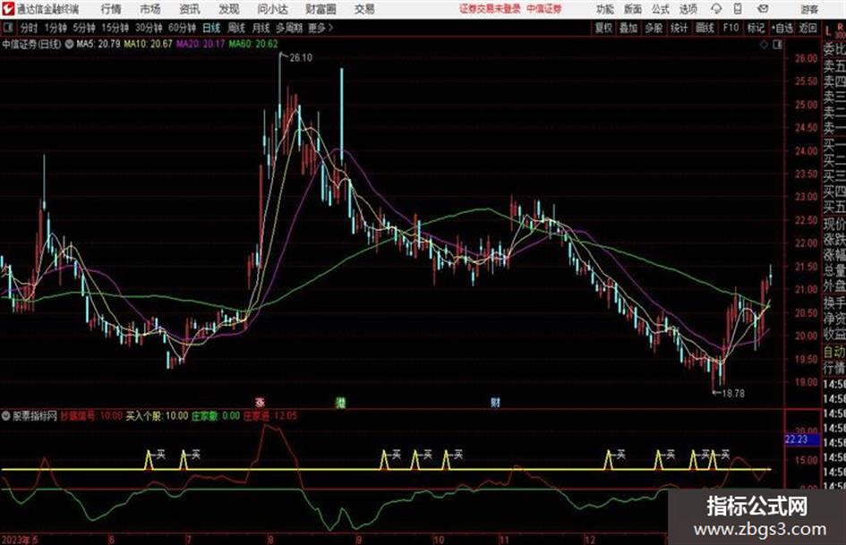Click the 统计 statistics button
Viewport: 846px width, 545px height.
coord(679,28)
